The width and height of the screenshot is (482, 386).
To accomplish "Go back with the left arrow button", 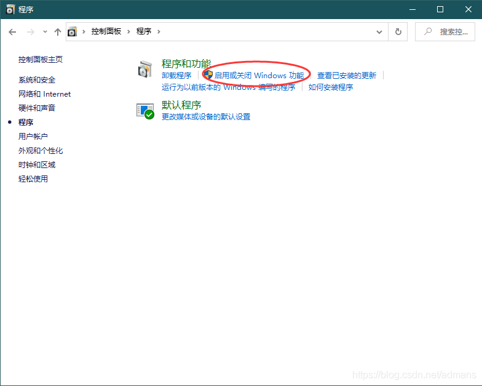I will tap(12, 32).
